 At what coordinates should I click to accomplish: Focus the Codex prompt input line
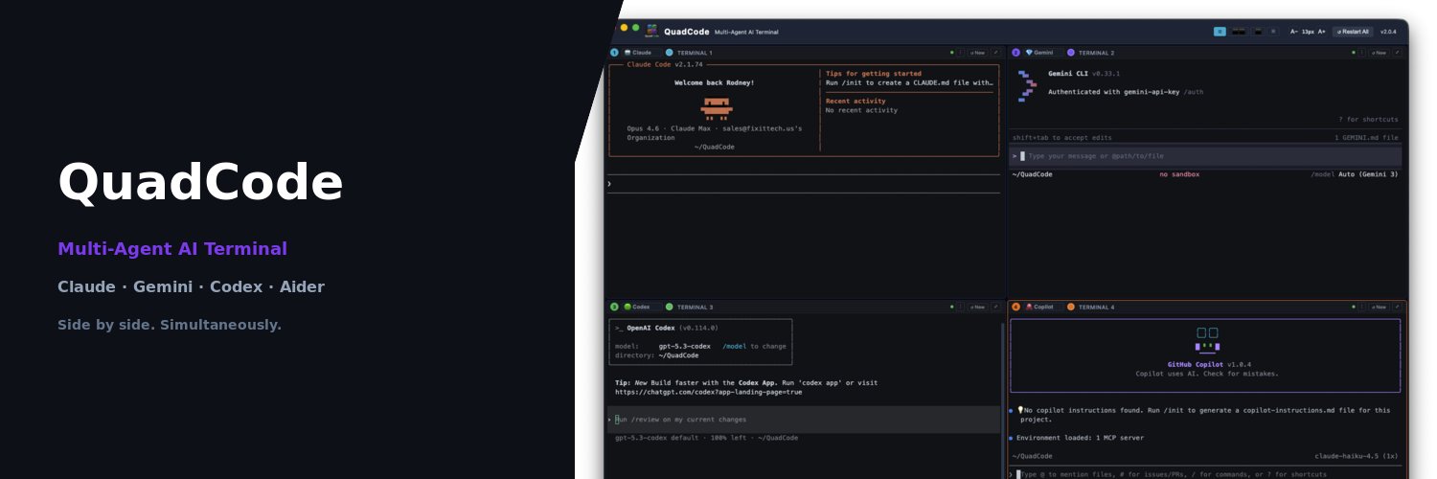(804, 419)
